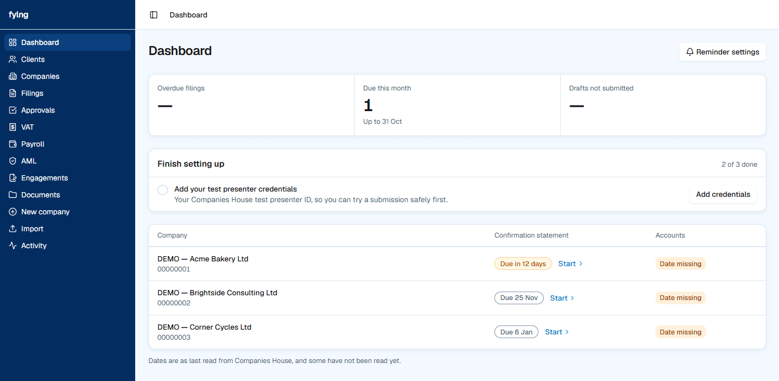Click the VAT receipt icon
Screen dimensions: 779x381
(x=13, y=127)
